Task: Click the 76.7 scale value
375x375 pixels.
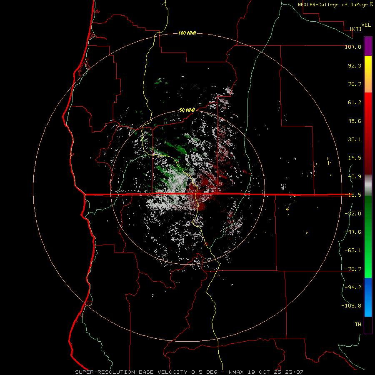Action: (x=355, y=84)
